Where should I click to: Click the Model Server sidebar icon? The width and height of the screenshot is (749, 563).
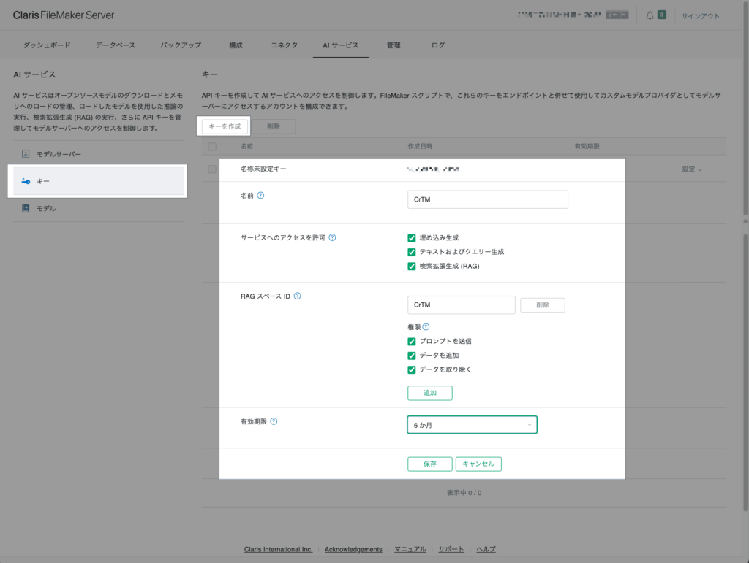coord(26,154)
